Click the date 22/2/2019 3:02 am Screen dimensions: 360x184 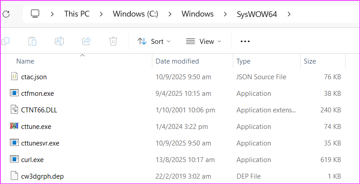(183, 176)
